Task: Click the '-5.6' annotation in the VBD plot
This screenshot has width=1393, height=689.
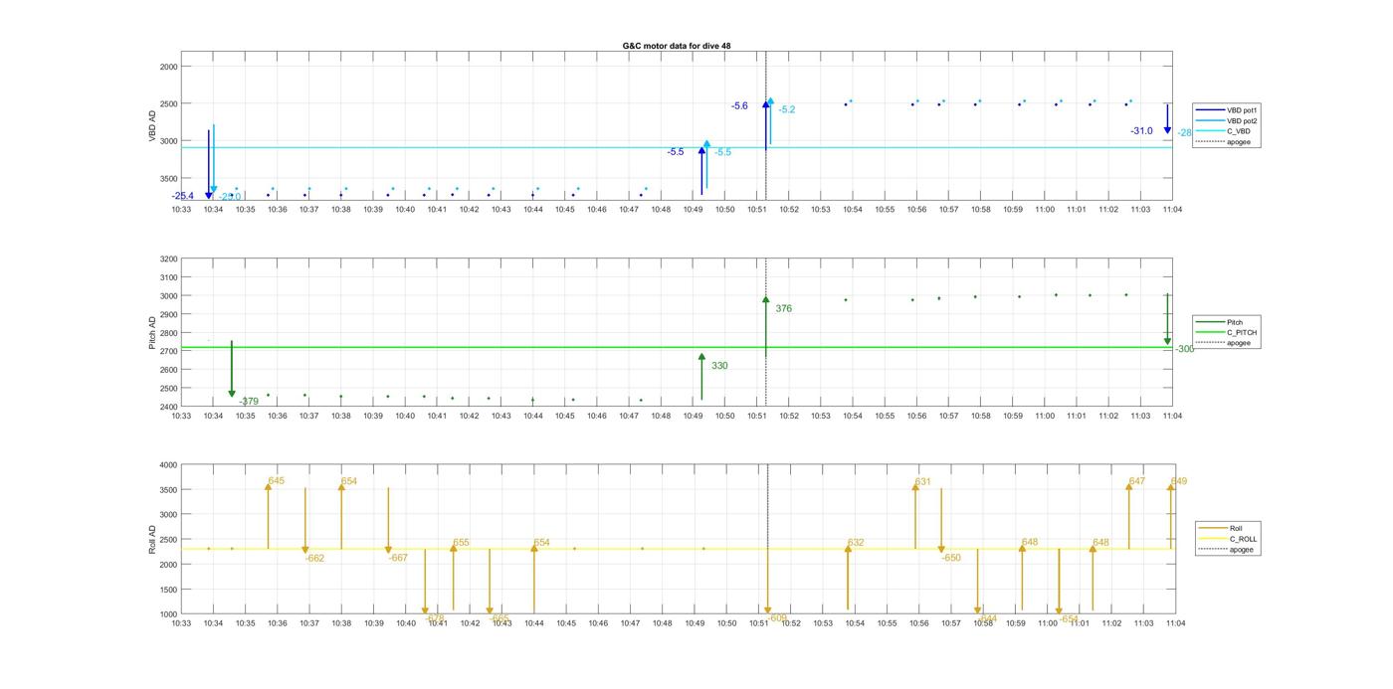Action: [x=739, y=105]
